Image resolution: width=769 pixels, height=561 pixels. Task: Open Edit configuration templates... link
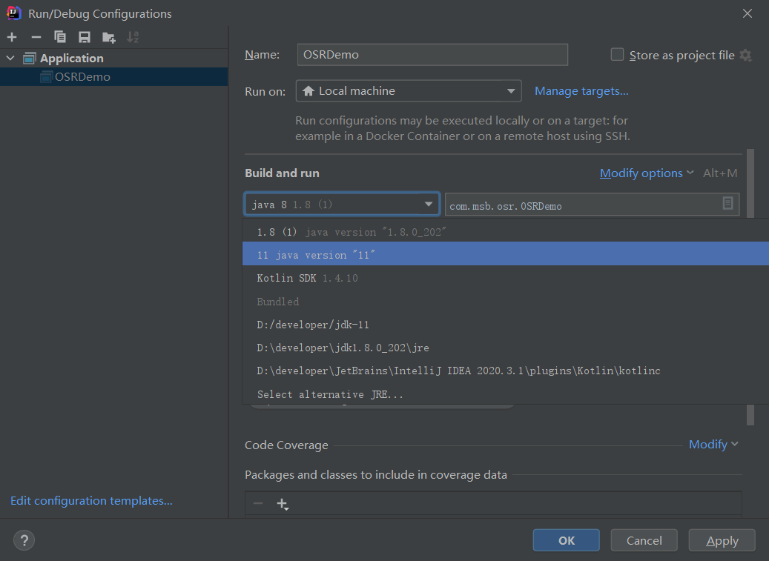coord(91,500)
